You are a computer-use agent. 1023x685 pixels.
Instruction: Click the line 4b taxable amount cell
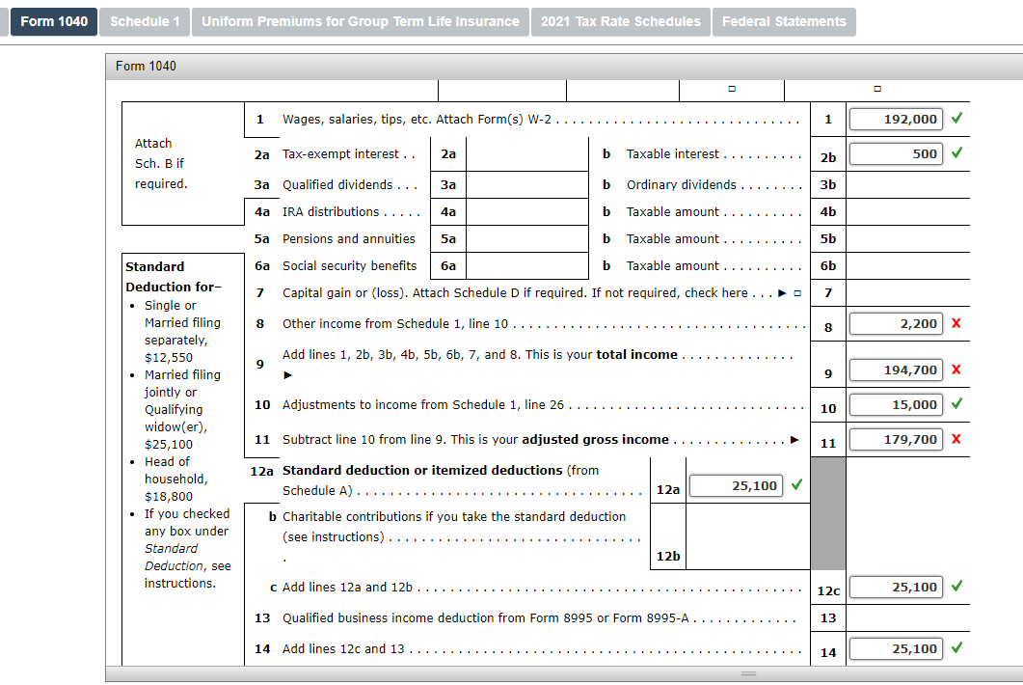coord(907,212)
